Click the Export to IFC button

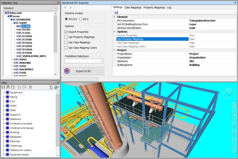pyautogui.click(x=84, y=71)
